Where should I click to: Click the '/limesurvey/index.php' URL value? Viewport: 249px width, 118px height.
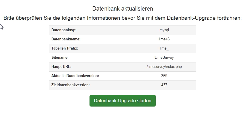tap(164, 67)
